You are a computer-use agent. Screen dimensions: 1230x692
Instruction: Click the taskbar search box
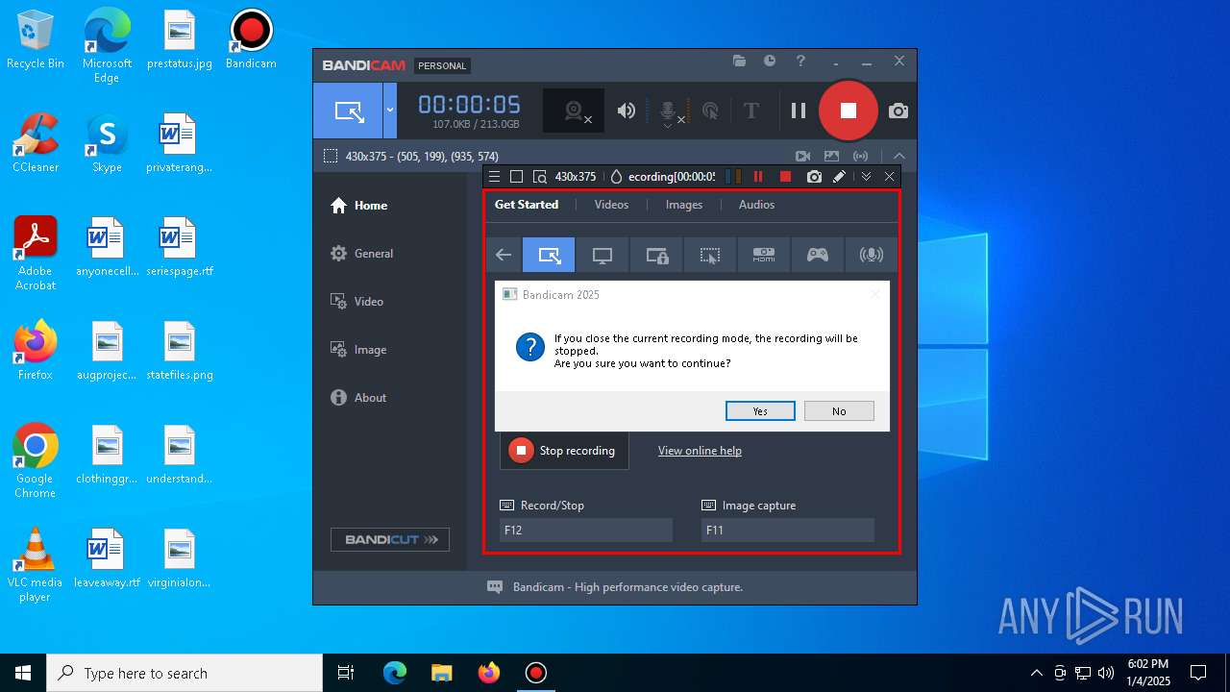(x=184, y=673)
